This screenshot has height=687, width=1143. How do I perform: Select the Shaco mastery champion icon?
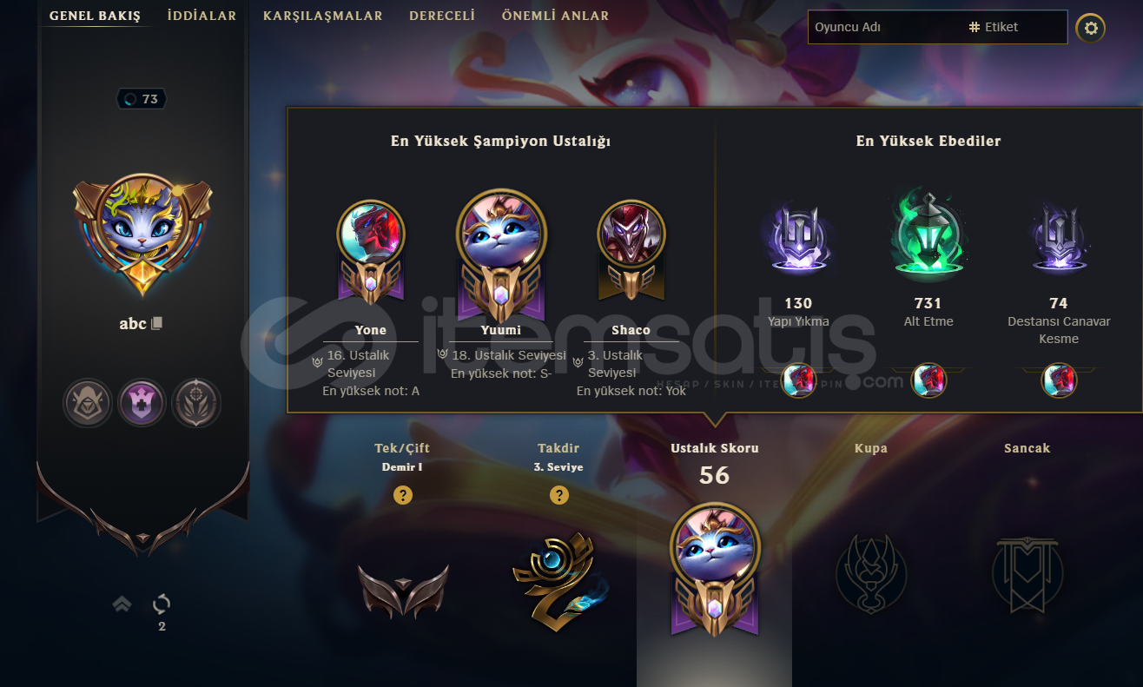click(631, 234)
